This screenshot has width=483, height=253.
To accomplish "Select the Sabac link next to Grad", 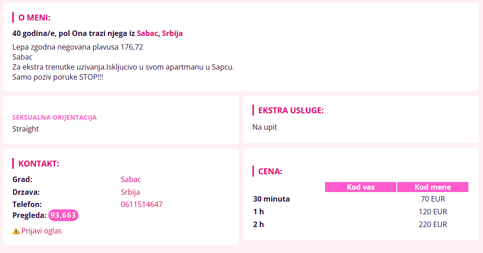I will click(x=131, y=179).
